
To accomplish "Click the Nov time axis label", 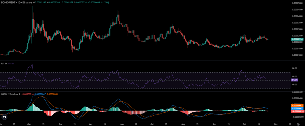I will coord(276,124).
